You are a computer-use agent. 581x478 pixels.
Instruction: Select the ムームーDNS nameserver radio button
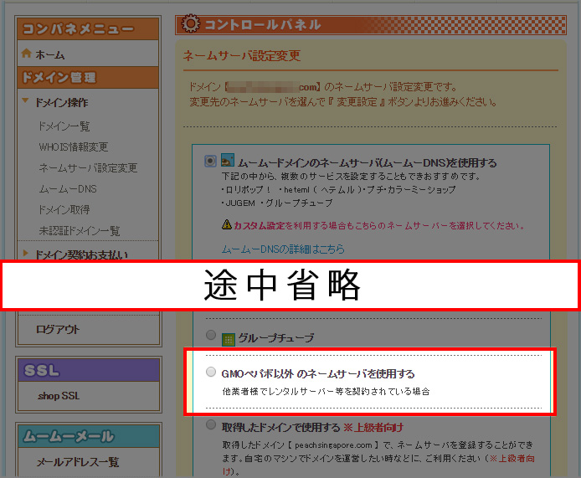pyautogui.click(x=210, y=162)
